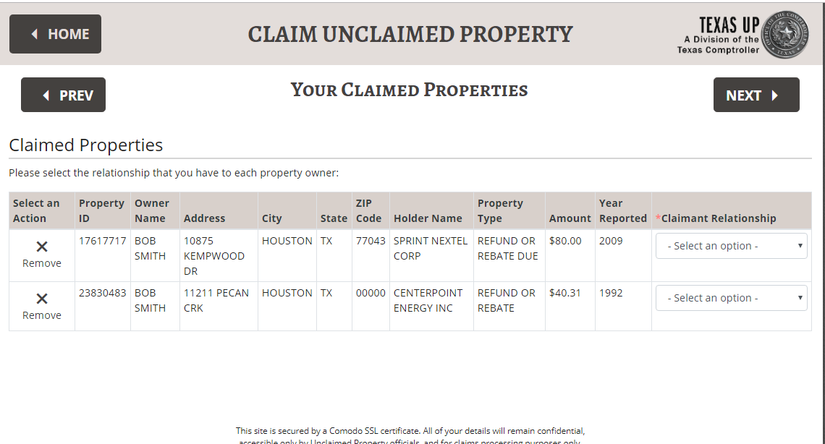Proceed to next page with NEXT button
This screenshot has width=825, height=444.
pyautogui.click(x=756, y=94)
